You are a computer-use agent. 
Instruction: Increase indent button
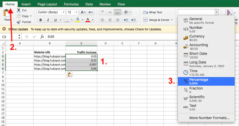coord(133,20)
